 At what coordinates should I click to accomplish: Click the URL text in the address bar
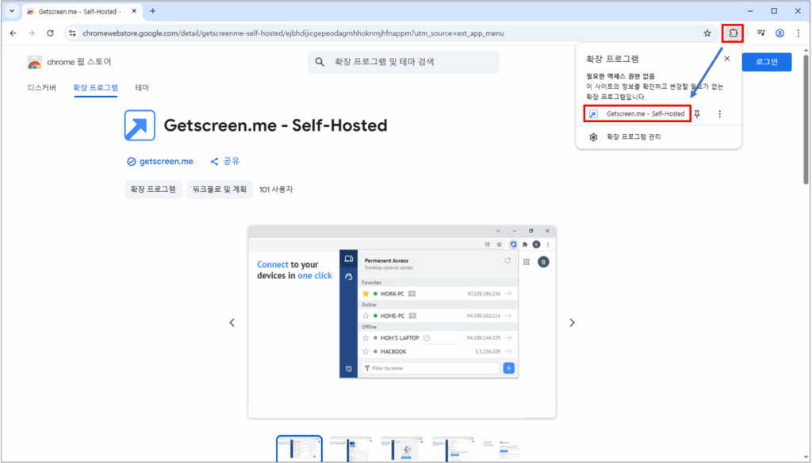(x=293, y=33)
